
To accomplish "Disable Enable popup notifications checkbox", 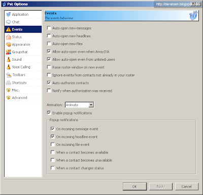I will [x=49, y=113].
